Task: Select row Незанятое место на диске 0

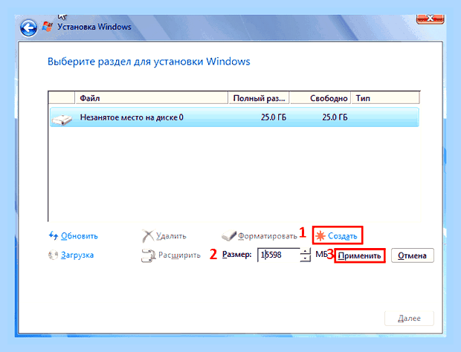Action: (234, 117)
